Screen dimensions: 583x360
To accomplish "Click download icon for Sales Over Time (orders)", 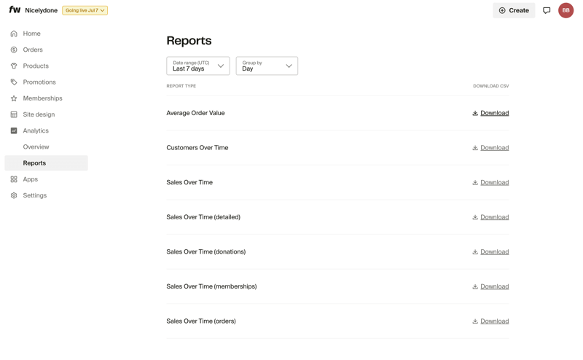I will coord(475,321).
